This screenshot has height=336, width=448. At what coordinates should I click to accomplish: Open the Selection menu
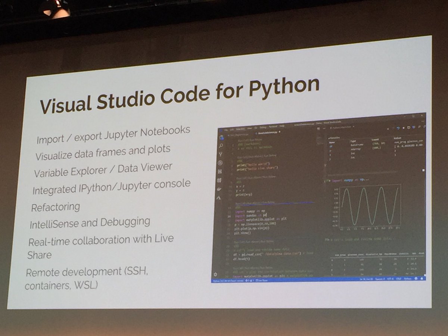(x=240, y=130)
